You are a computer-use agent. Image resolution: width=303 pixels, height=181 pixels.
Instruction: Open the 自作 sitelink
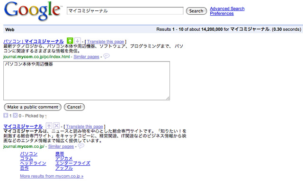click(24, 168)
